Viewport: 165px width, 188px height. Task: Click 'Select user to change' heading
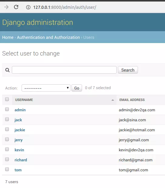pyautogui.click(x=31, y=53)
